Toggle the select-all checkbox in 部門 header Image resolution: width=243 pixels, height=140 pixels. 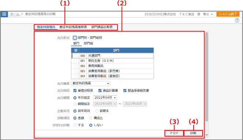[x=76, y=50]
